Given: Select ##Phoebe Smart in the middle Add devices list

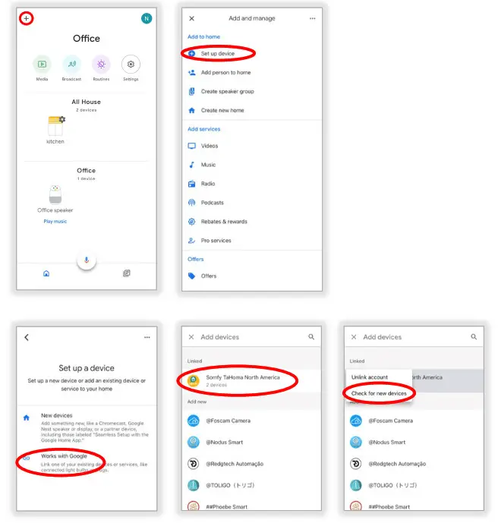Looking at the screenshot, I should tap(251, 506).
